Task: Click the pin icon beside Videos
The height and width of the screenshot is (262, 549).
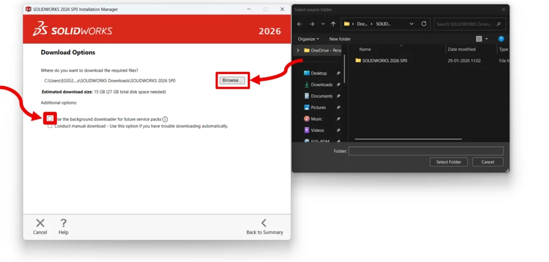Action: point(338,131)
